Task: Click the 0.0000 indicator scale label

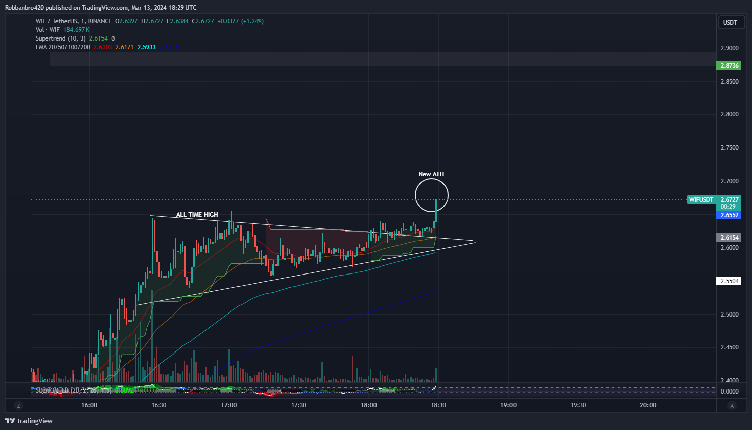Action: coord(730,392)
